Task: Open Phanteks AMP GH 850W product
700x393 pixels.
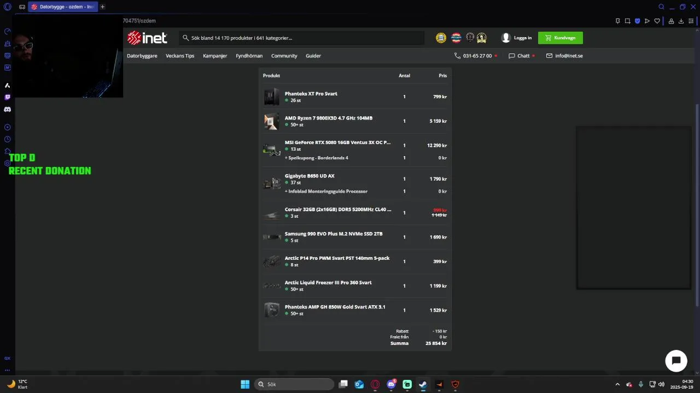Action: tap(335, 307)
